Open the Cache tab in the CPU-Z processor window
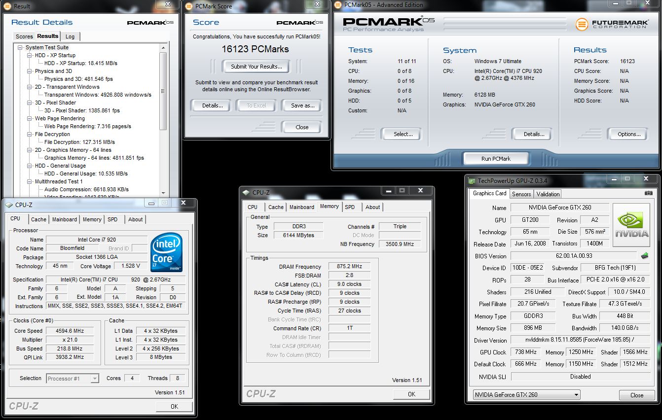662x420 pixels. pos(38,219)
